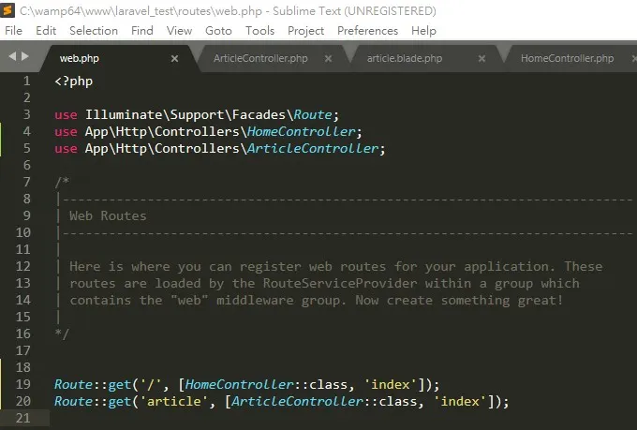Open the Preferences menu

pos(367,31)
